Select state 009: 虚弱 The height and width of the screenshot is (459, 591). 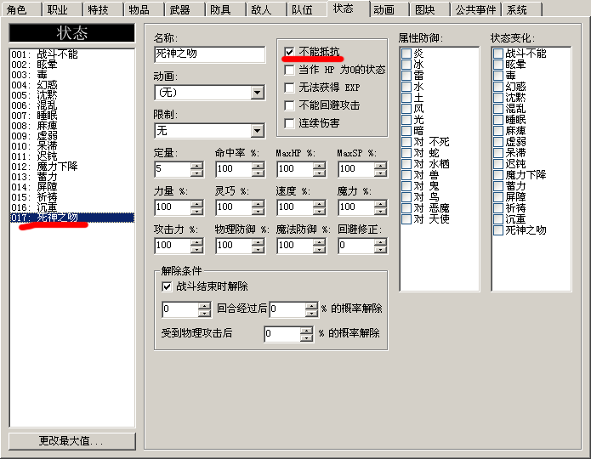[x=72, y=136]
